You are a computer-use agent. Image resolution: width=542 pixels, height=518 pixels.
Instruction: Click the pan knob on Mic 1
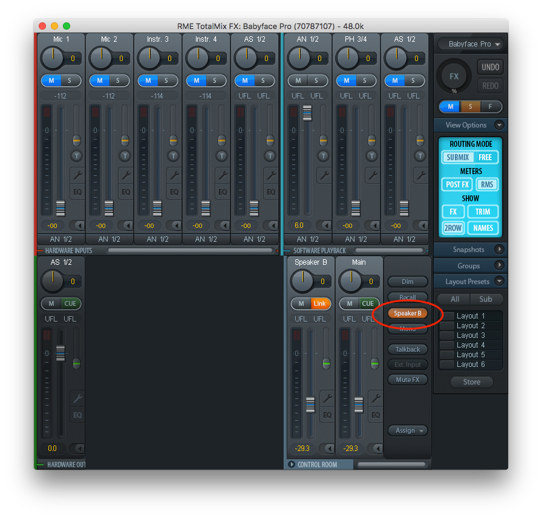point(53,58)
